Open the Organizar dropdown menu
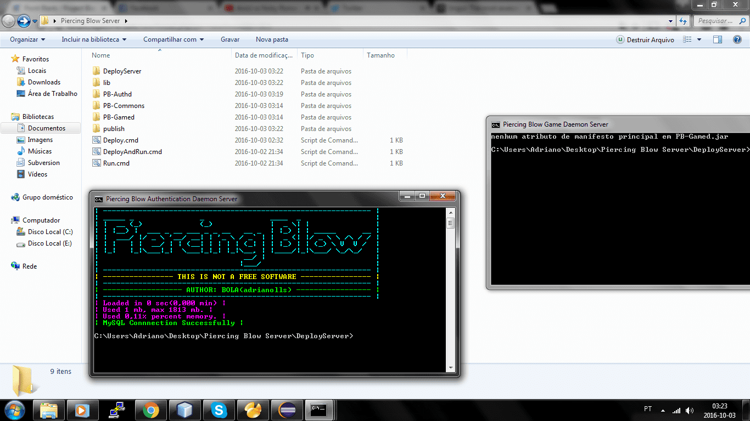 tap(27, 39)
